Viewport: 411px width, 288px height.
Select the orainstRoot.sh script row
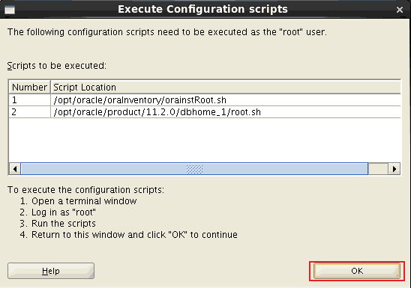[x=205, y=99]
